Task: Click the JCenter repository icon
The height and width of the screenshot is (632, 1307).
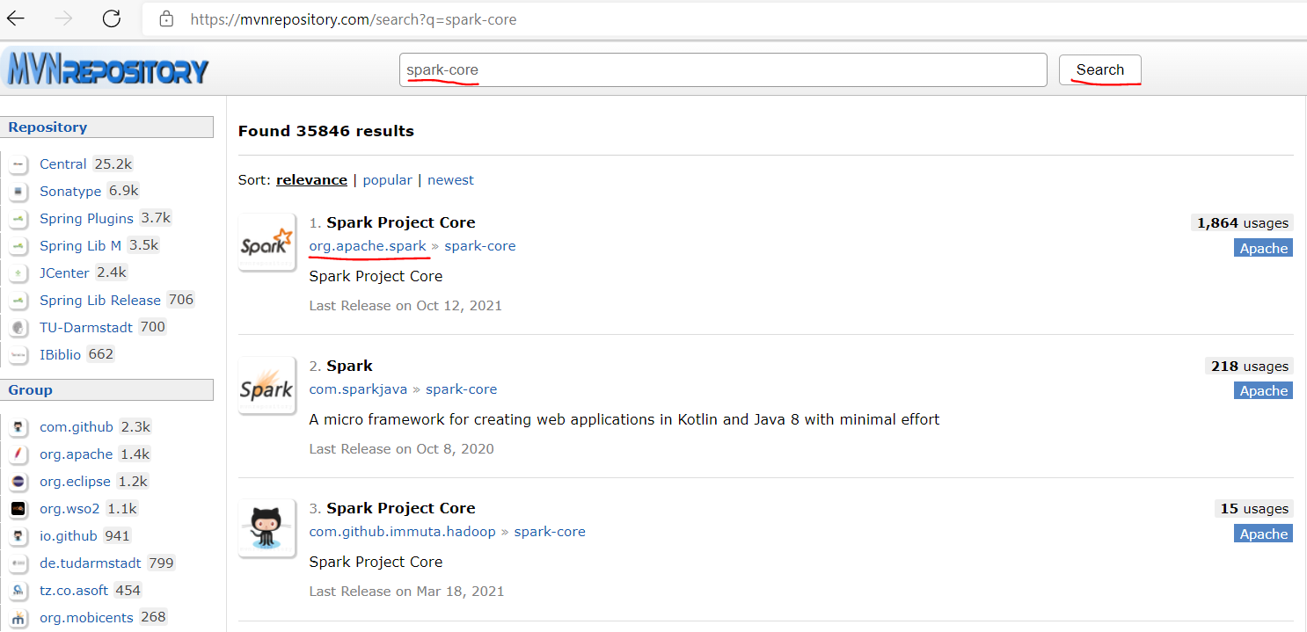Action: pos(18,273)
